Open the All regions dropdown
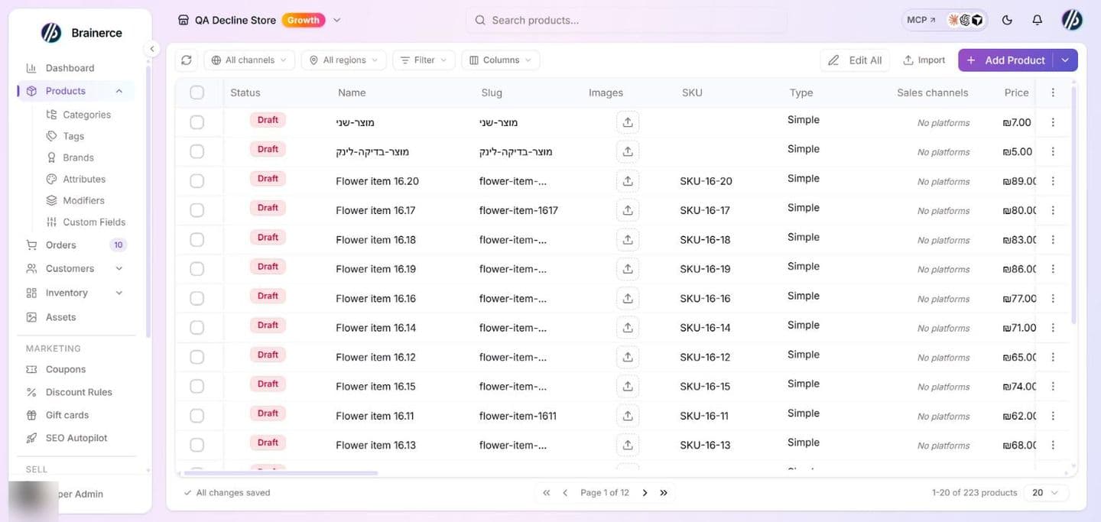Image resolution: width=1101 pixels, height=522 pixels. click(x=343, y=60)
